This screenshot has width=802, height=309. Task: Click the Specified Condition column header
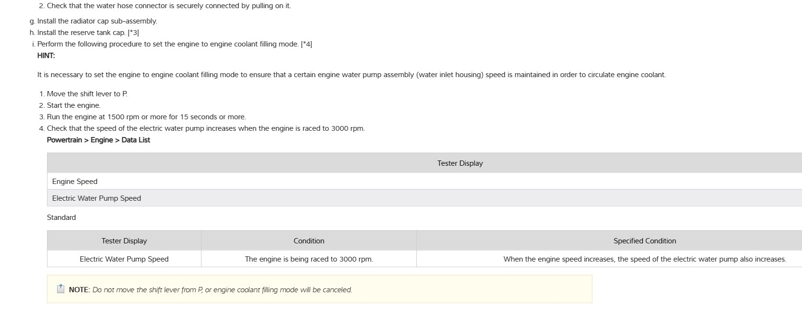pos(645,241)
